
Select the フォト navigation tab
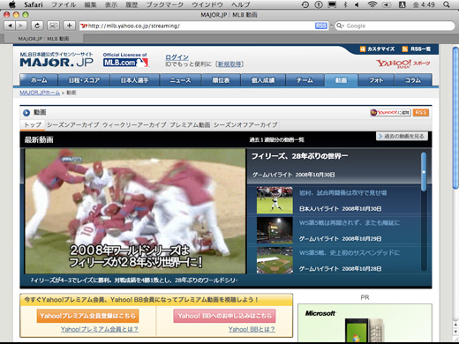coord(376,80)
